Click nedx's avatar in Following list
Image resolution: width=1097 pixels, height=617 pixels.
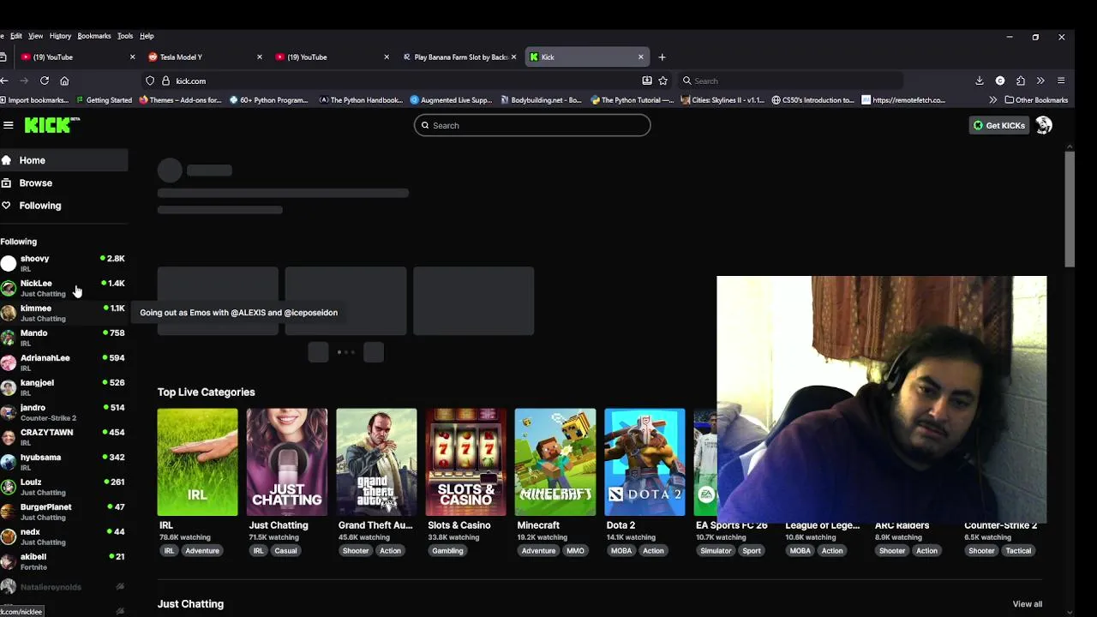coord(9,536)
